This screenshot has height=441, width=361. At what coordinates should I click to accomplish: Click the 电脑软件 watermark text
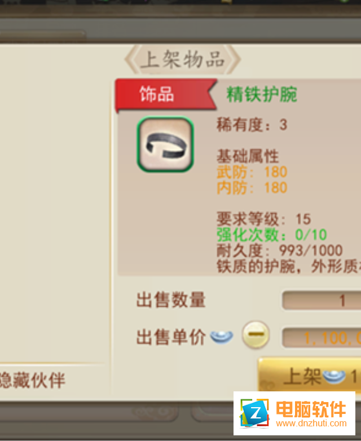[311, 409]
